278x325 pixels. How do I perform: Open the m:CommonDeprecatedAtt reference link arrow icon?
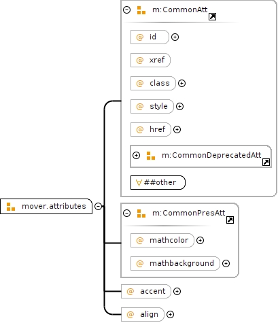(266, 162)
